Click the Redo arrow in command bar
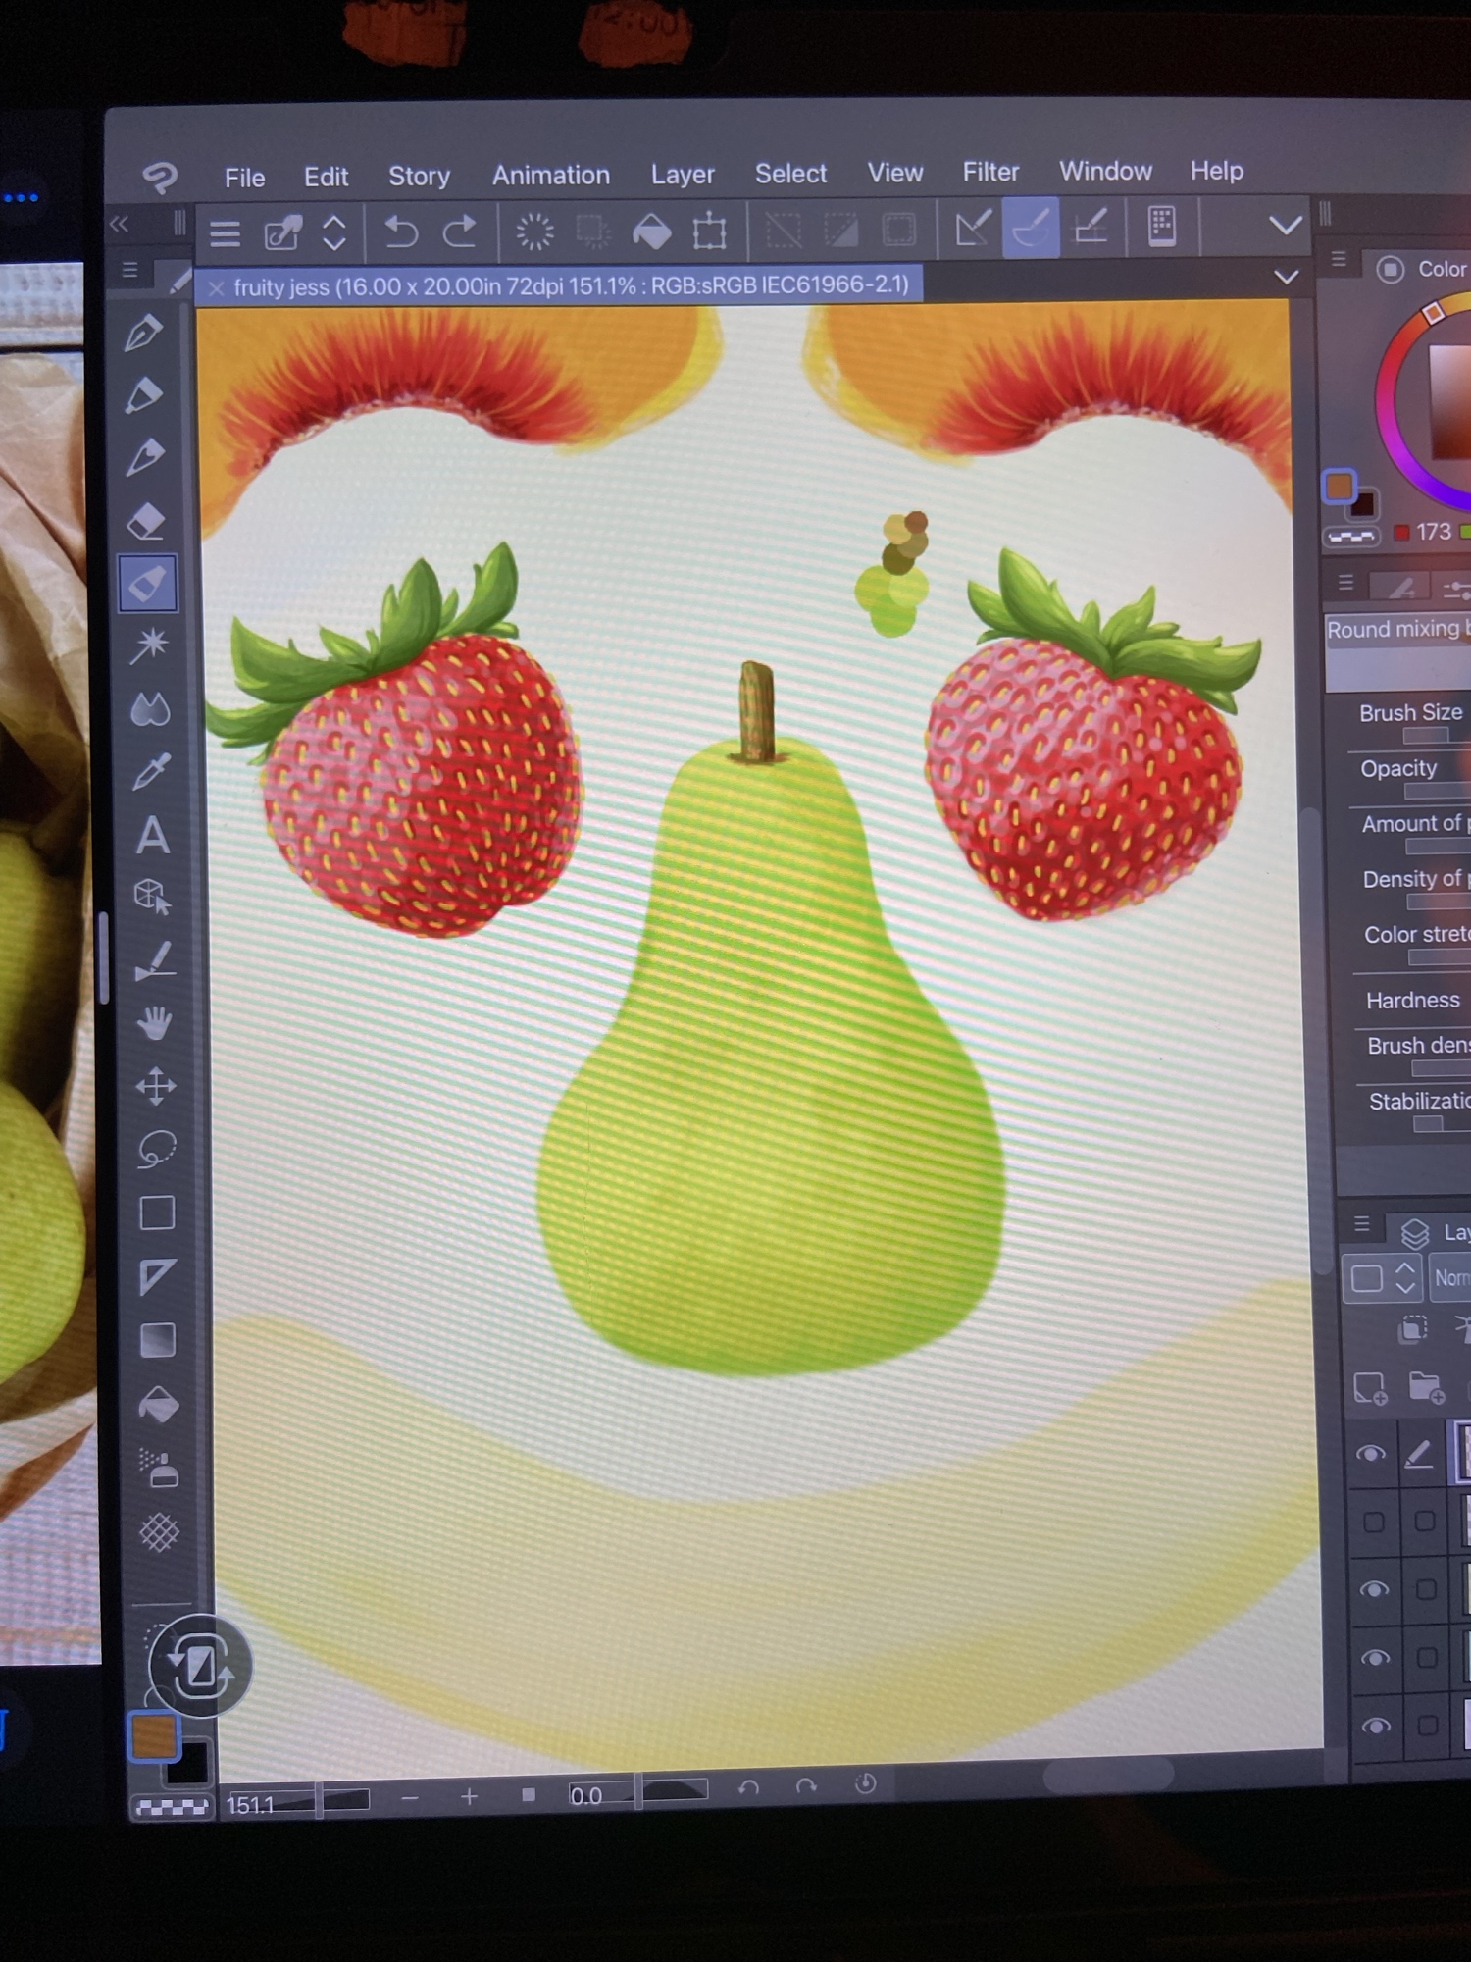Screen dimensions: 1471x1962 (x=459, y=232)
